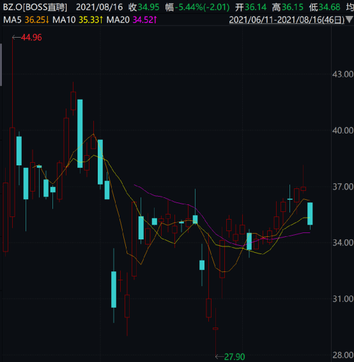Click the gray scrollbar handle at left edge

tap(1, 64)
